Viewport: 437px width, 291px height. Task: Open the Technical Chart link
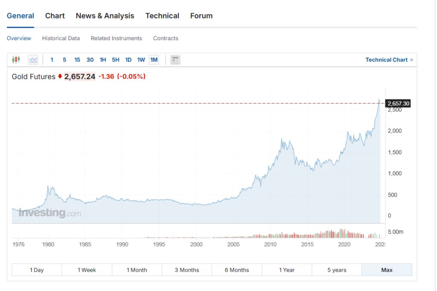tap(389, 60)
